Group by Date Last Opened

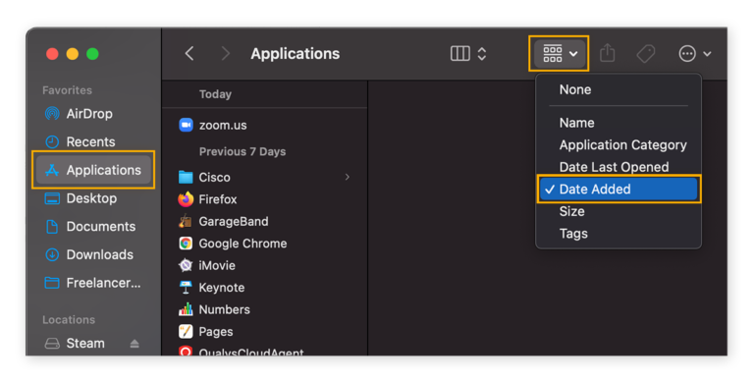pos(614,167)
